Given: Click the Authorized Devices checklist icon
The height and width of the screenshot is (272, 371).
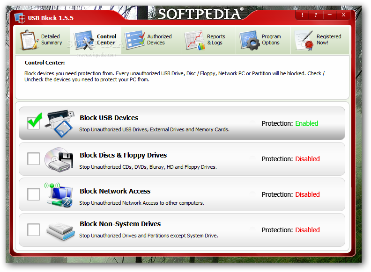Looking at the screenshot, I should tap(134, 40).
